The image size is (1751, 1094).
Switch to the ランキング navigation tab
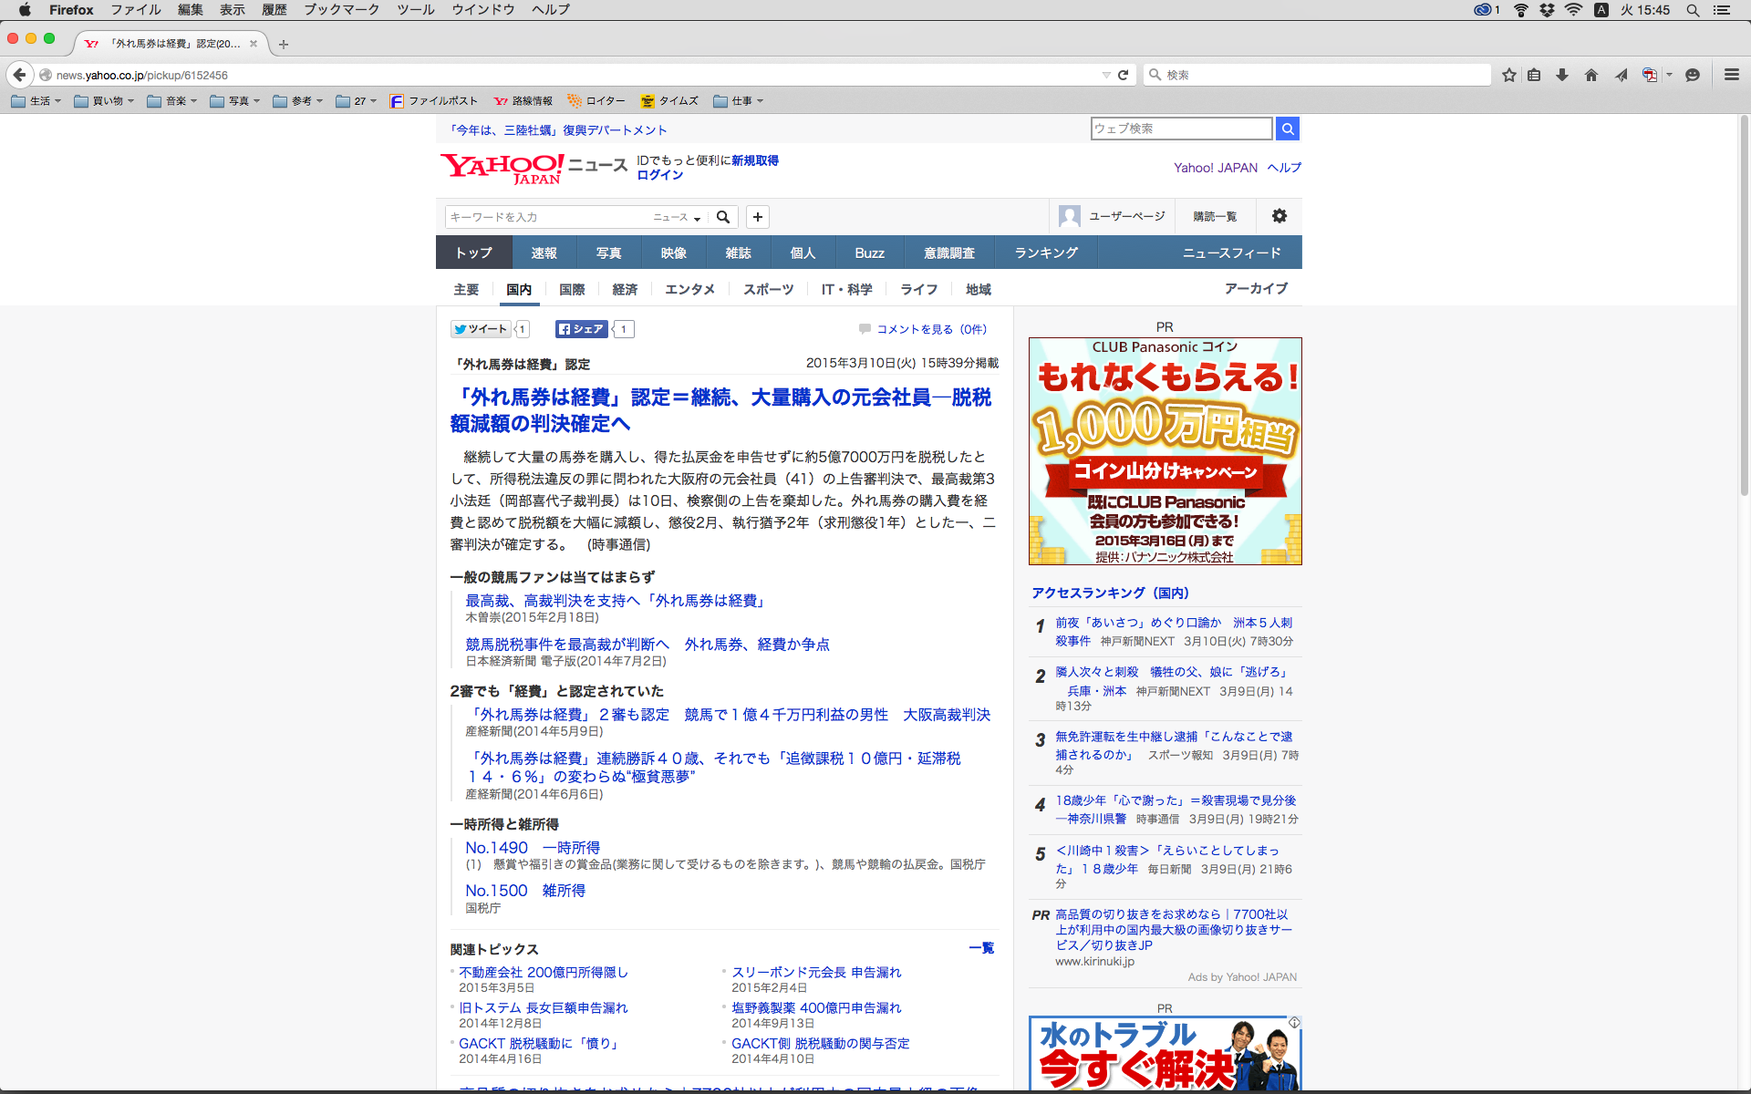point(1046,253)
